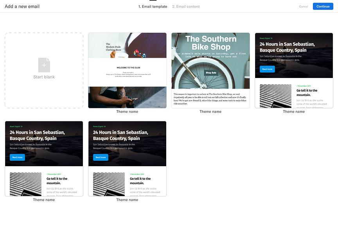Screen dimensions: 338x234
Task: Select the San Sebastian template beside the Bike Shop one
Action: (294, 70)
